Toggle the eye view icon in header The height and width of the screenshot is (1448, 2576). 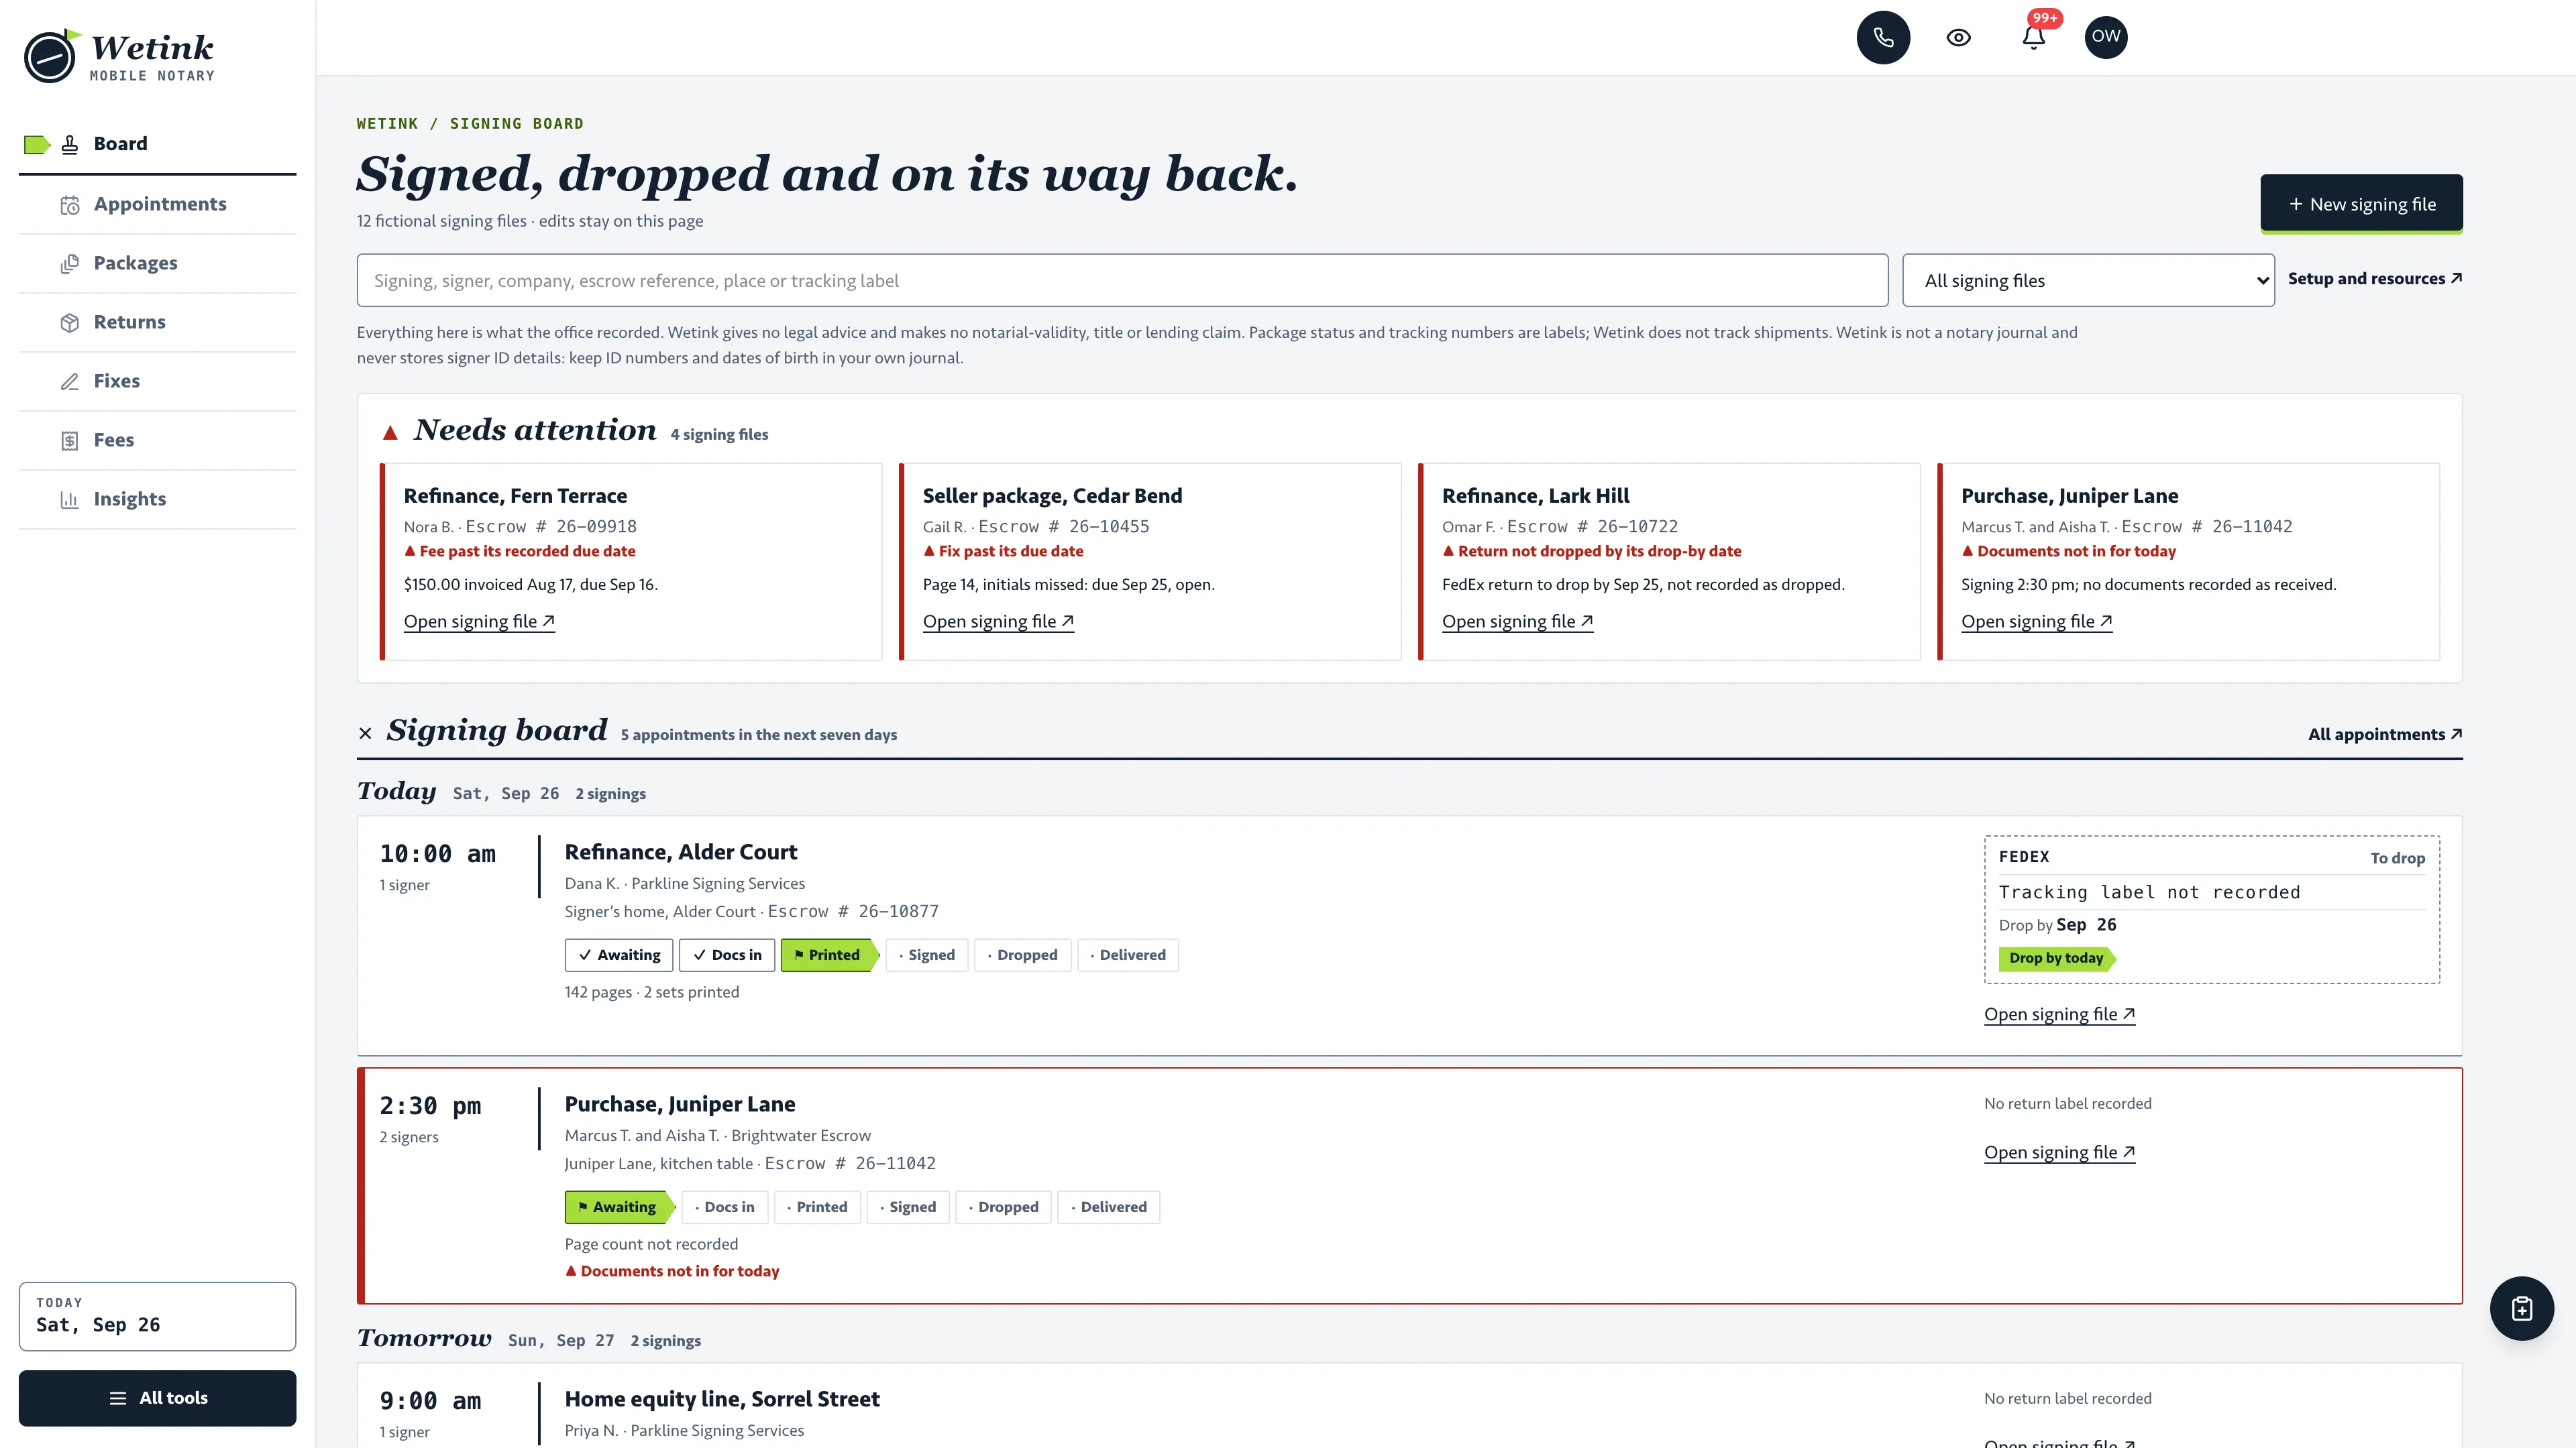click(x=1958, y=37)
